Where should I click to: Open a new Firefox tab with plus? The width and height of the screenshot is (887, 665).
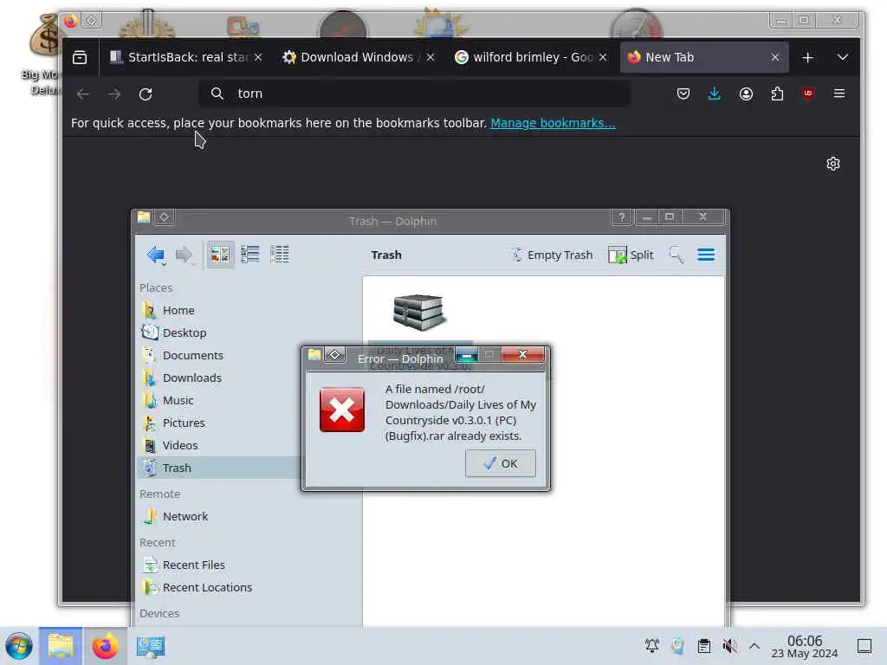[808, 58]
